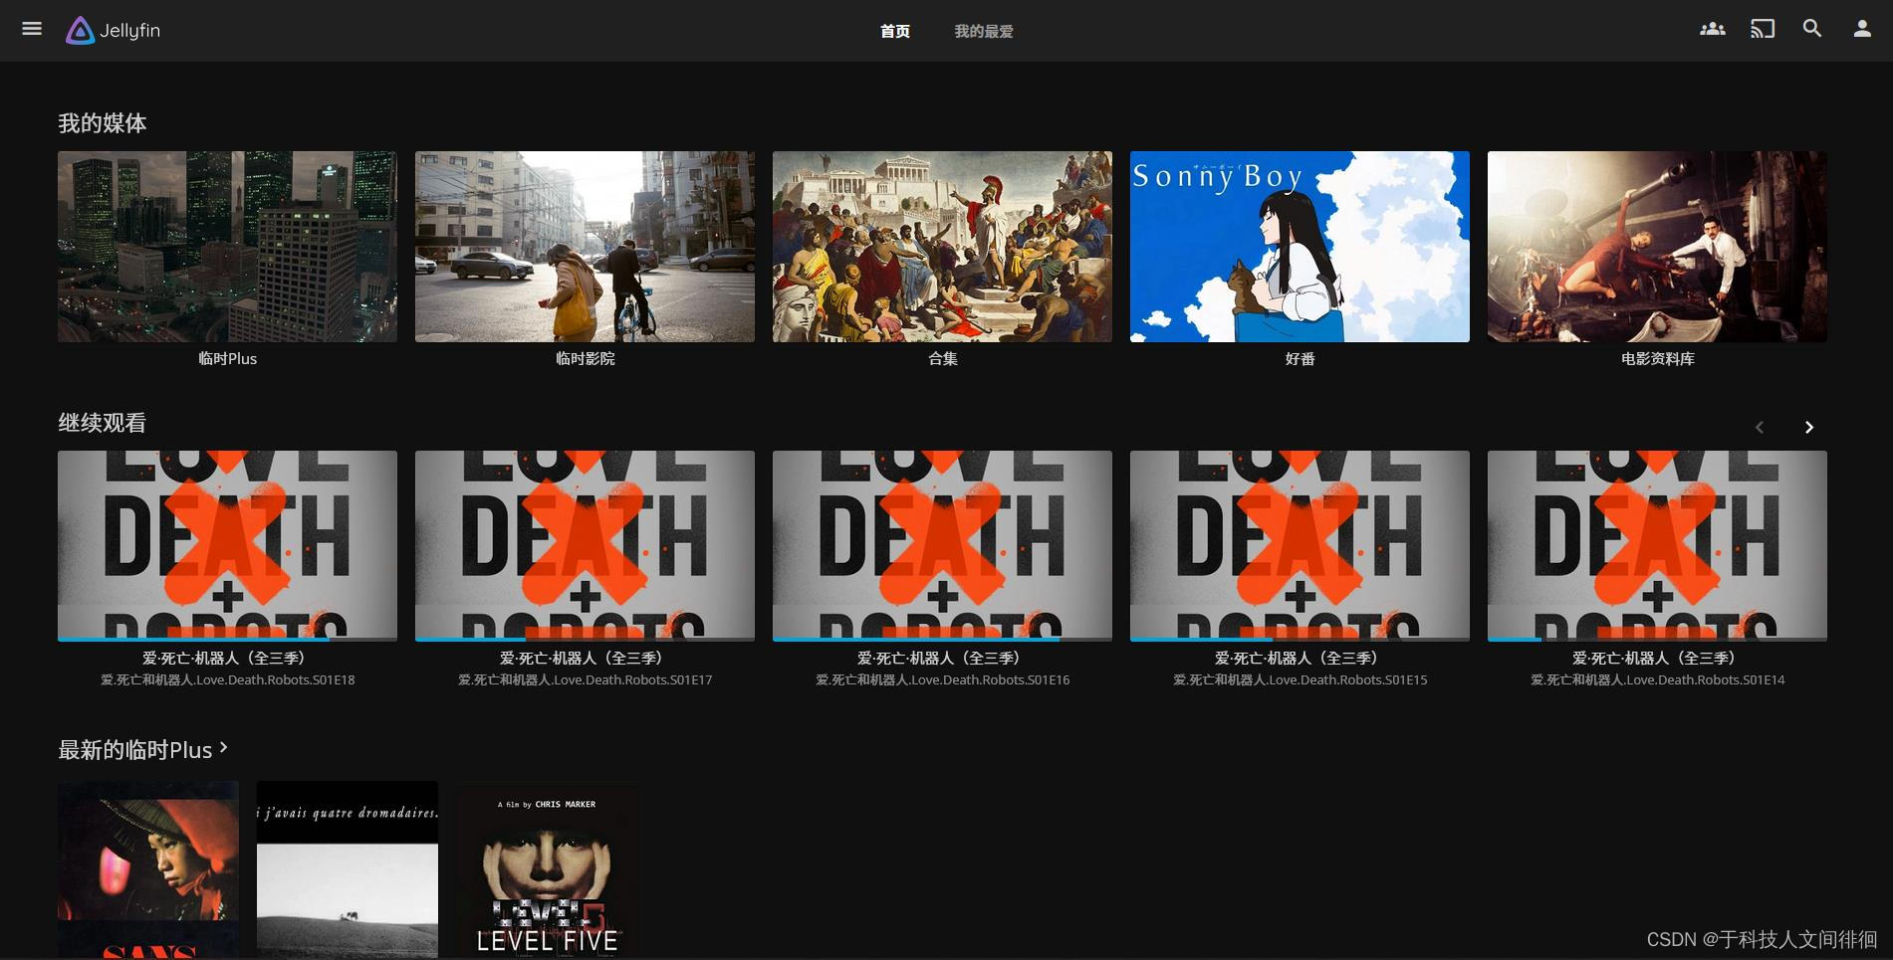Image resolution: width=1893 pixels, height=960 pixels.
Task: Open the 电影资料库 library thumbnail
Action: pos(1657,247)
